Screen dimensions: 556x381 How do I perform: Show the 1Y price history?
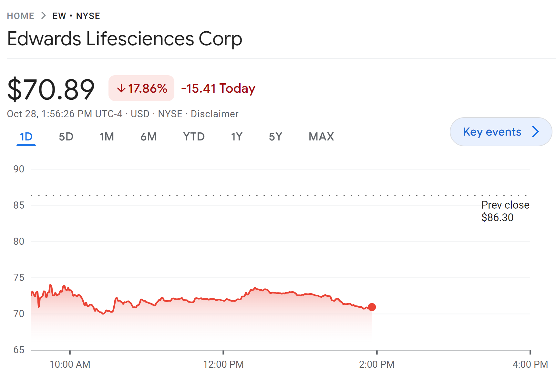237,137
